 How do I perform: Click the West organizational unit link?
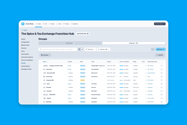click(x=149, y=77)
